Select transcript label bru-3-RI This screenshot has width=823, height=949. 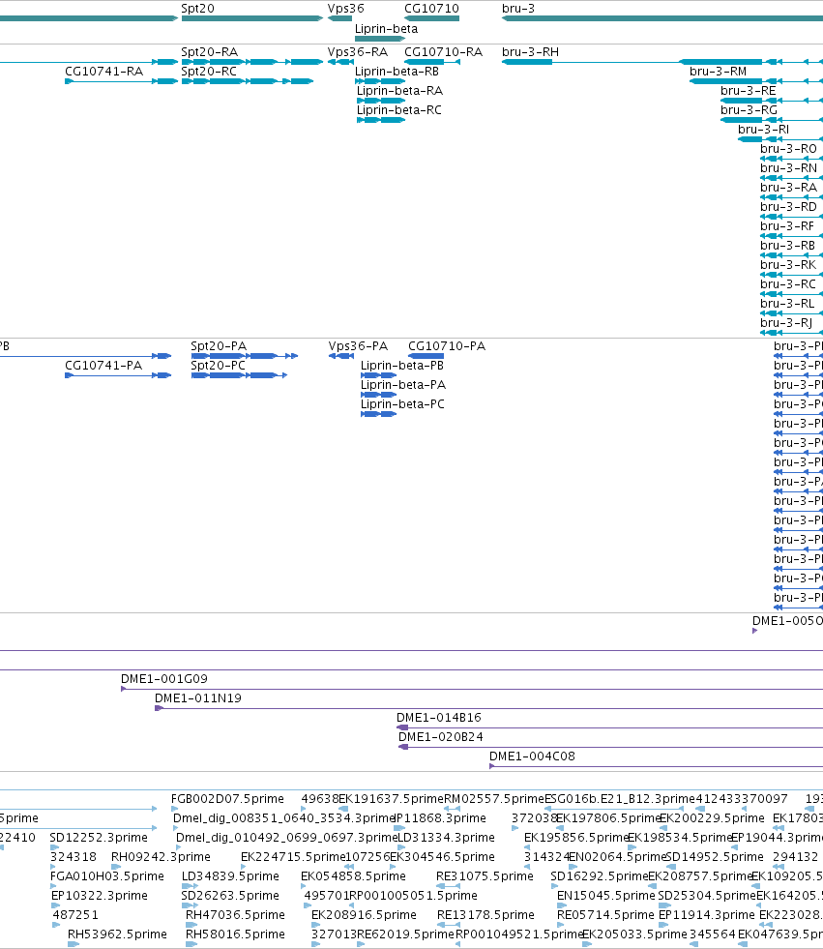(x=763, y=130)
